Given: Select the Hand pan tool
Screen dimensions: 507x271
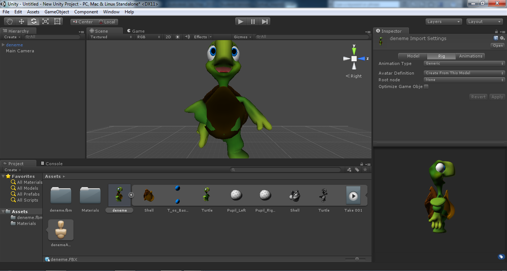Looking at the screenshot, I should (x=9, y=21).
